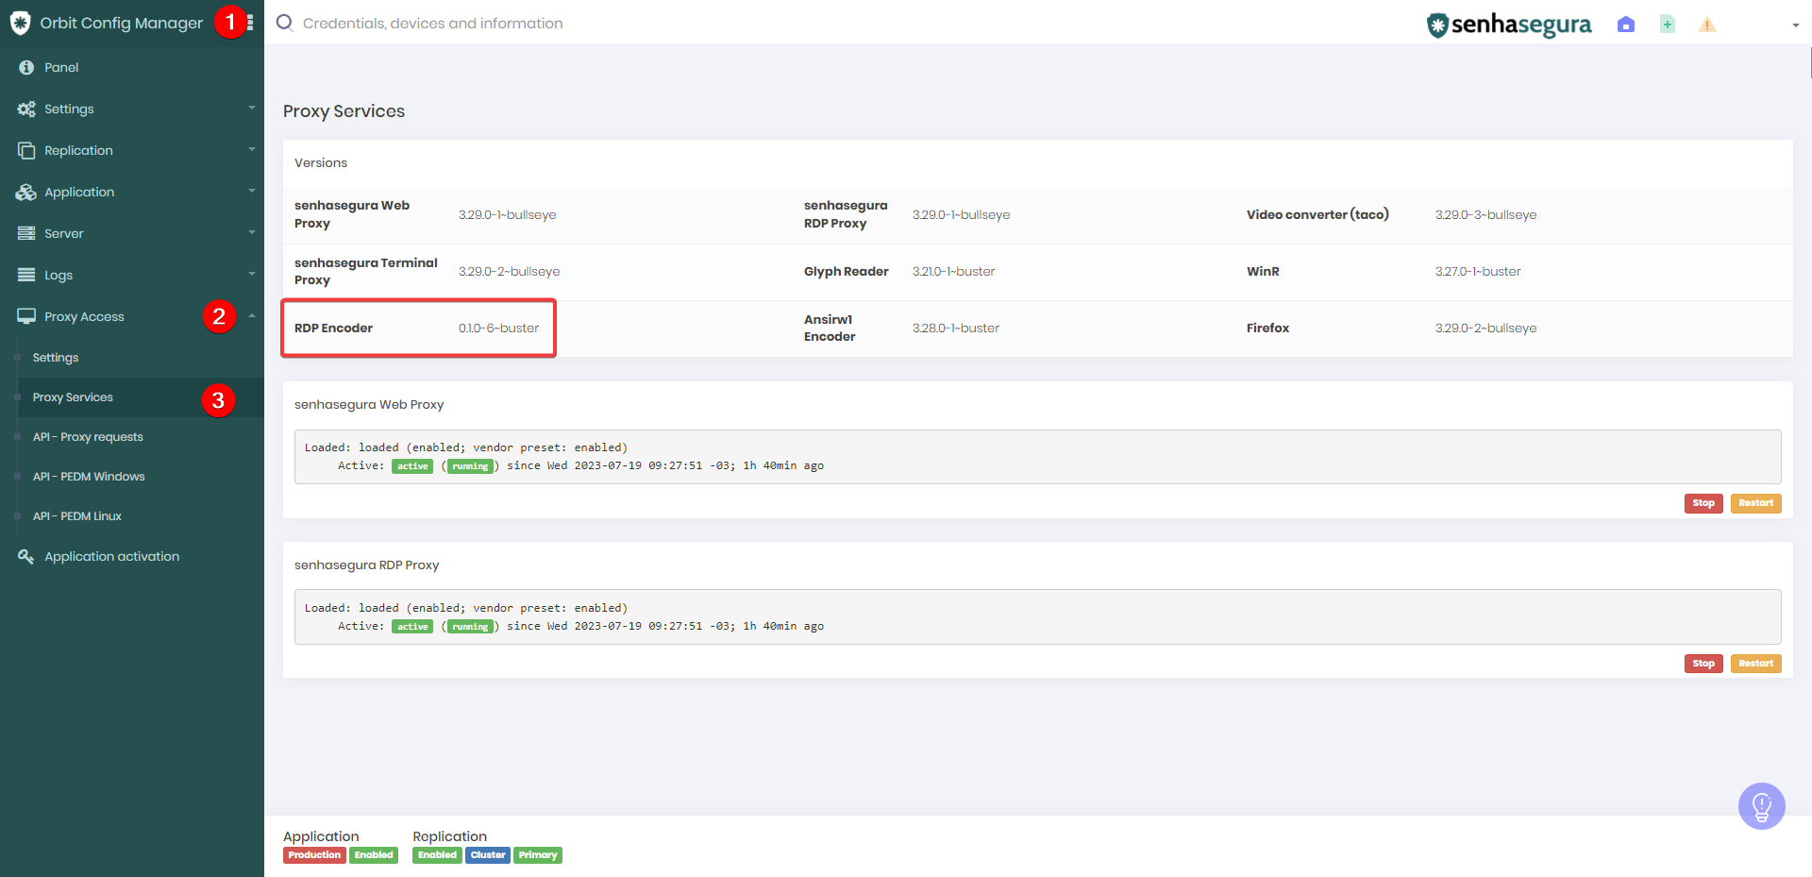Screen dimensions: 1812x877
Task: Restart the senhasegura RDP Proxy service
Action: 1755,664
